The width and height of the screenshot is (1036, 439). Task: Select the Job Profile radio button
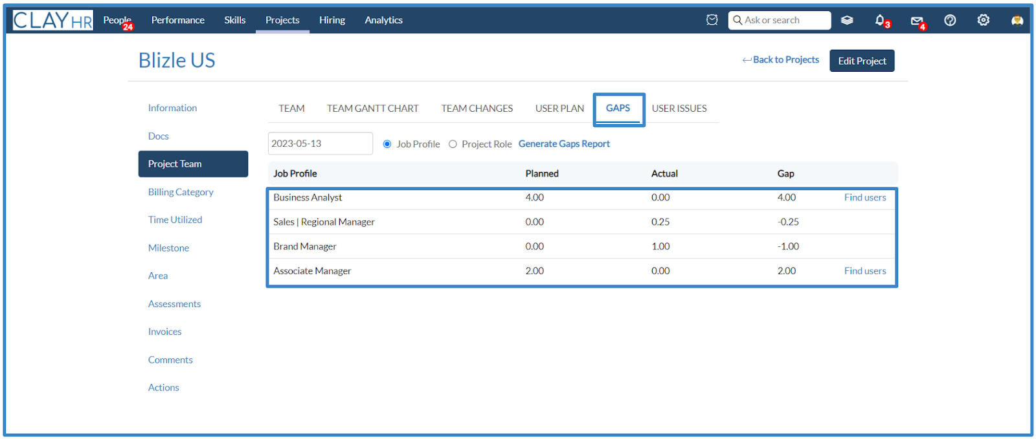[387, 144]
